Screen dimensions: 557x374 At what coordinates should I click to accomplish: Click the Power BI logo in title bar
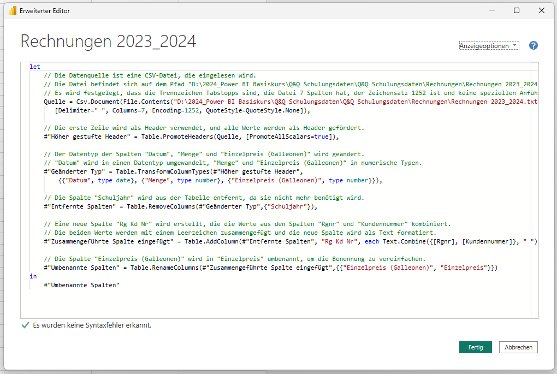pyautogui.click(x=13, y=11)
